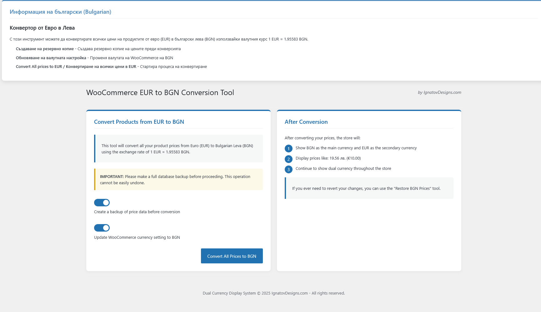Viewport: 541px width, 312px height.
Task: Click the step 1 number badge
Action: 288,149
